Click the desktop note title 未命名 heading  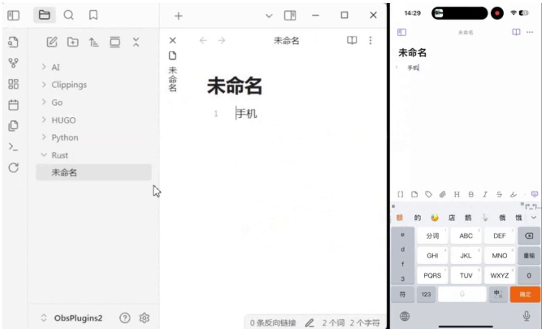pos(235,86)
